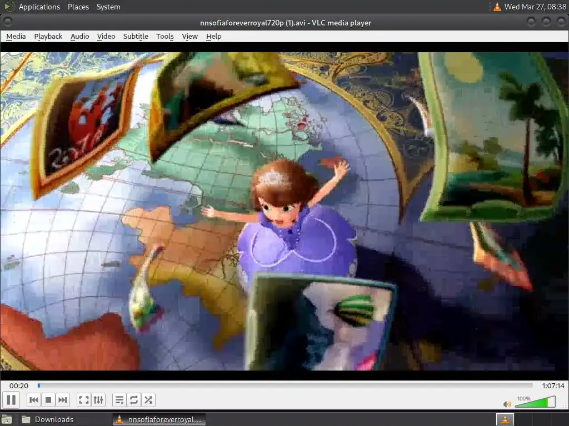Click the show desktop icon in the bottom panel
Image resolution: width=569 pixels, height=426 pixels.
coord(7,419)
